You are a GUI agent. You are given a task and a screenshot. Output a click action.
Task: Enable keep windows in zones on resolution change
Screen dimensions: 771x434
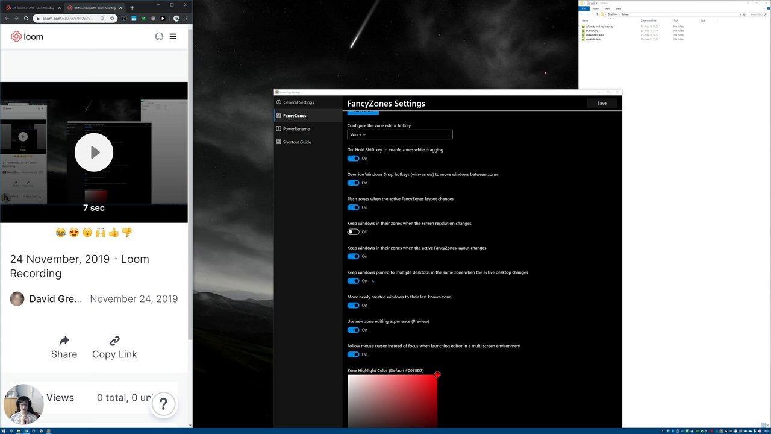coord(354,232)
